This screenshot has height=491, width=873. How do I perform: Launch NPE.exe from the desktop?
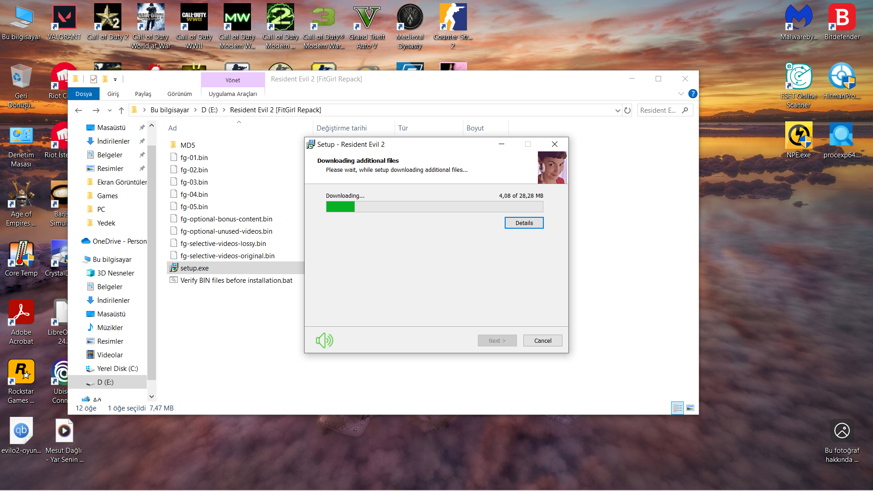[x=799, y=140]
